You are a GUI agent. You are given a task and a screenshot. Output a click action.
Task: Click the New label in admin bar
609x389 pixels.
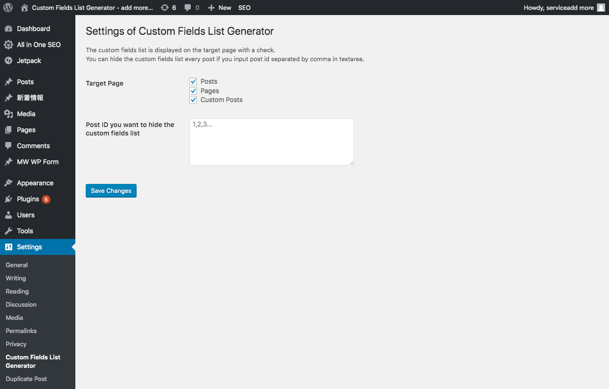click(225, 8)
